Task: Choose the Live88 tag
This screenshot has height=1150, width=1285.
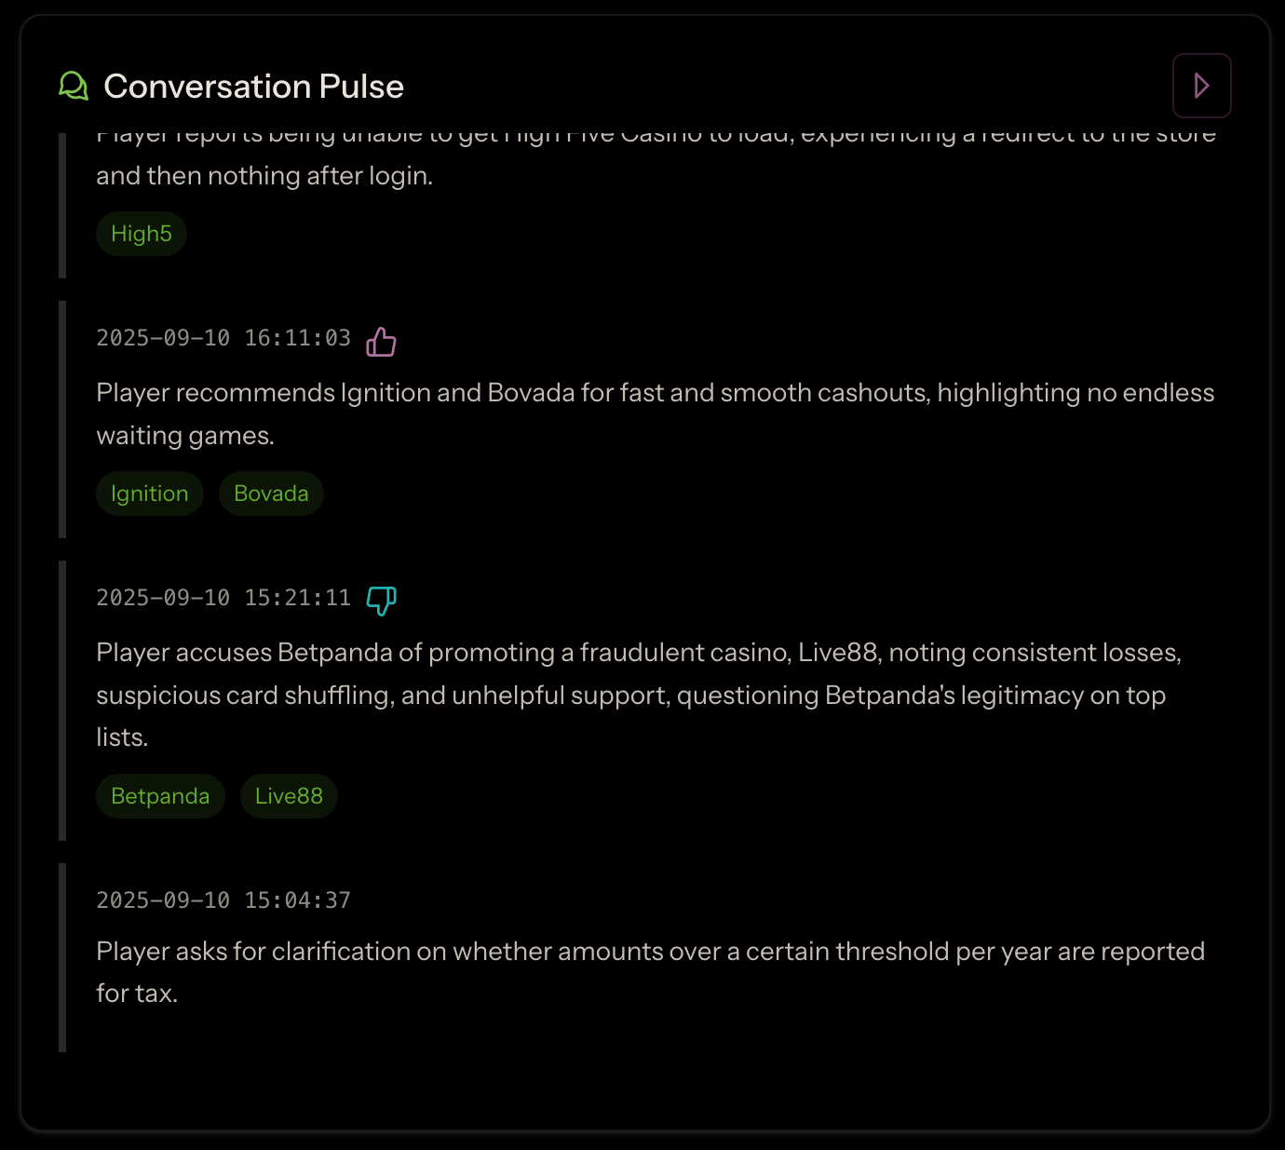Action: coord(289,796)
